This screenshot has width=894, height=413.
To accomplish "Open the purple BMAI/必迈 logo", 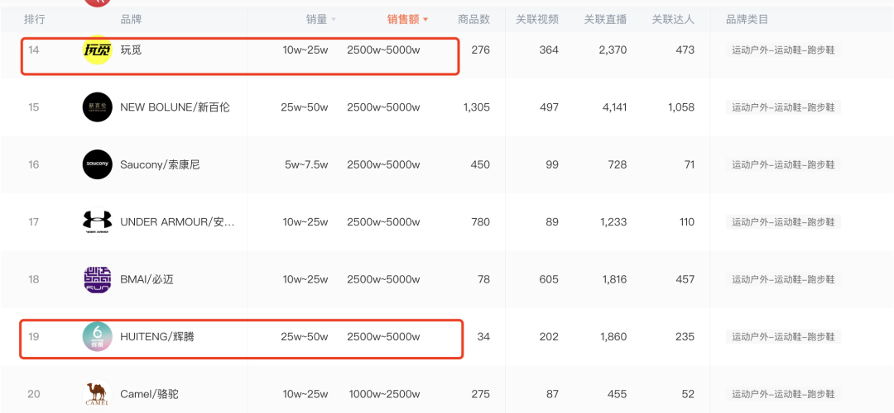I will click(x=97, y=279).
